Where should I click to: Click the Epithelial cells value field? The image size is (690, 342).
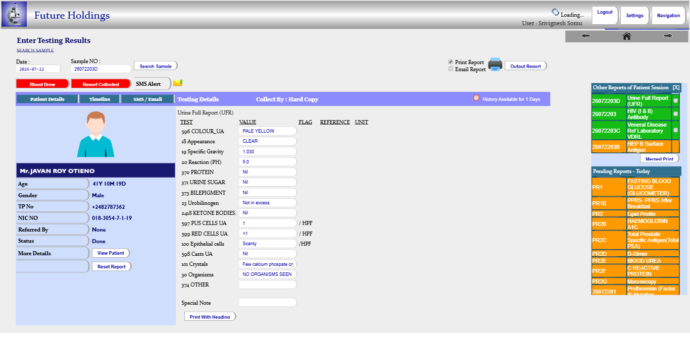(x=268, y=244)
